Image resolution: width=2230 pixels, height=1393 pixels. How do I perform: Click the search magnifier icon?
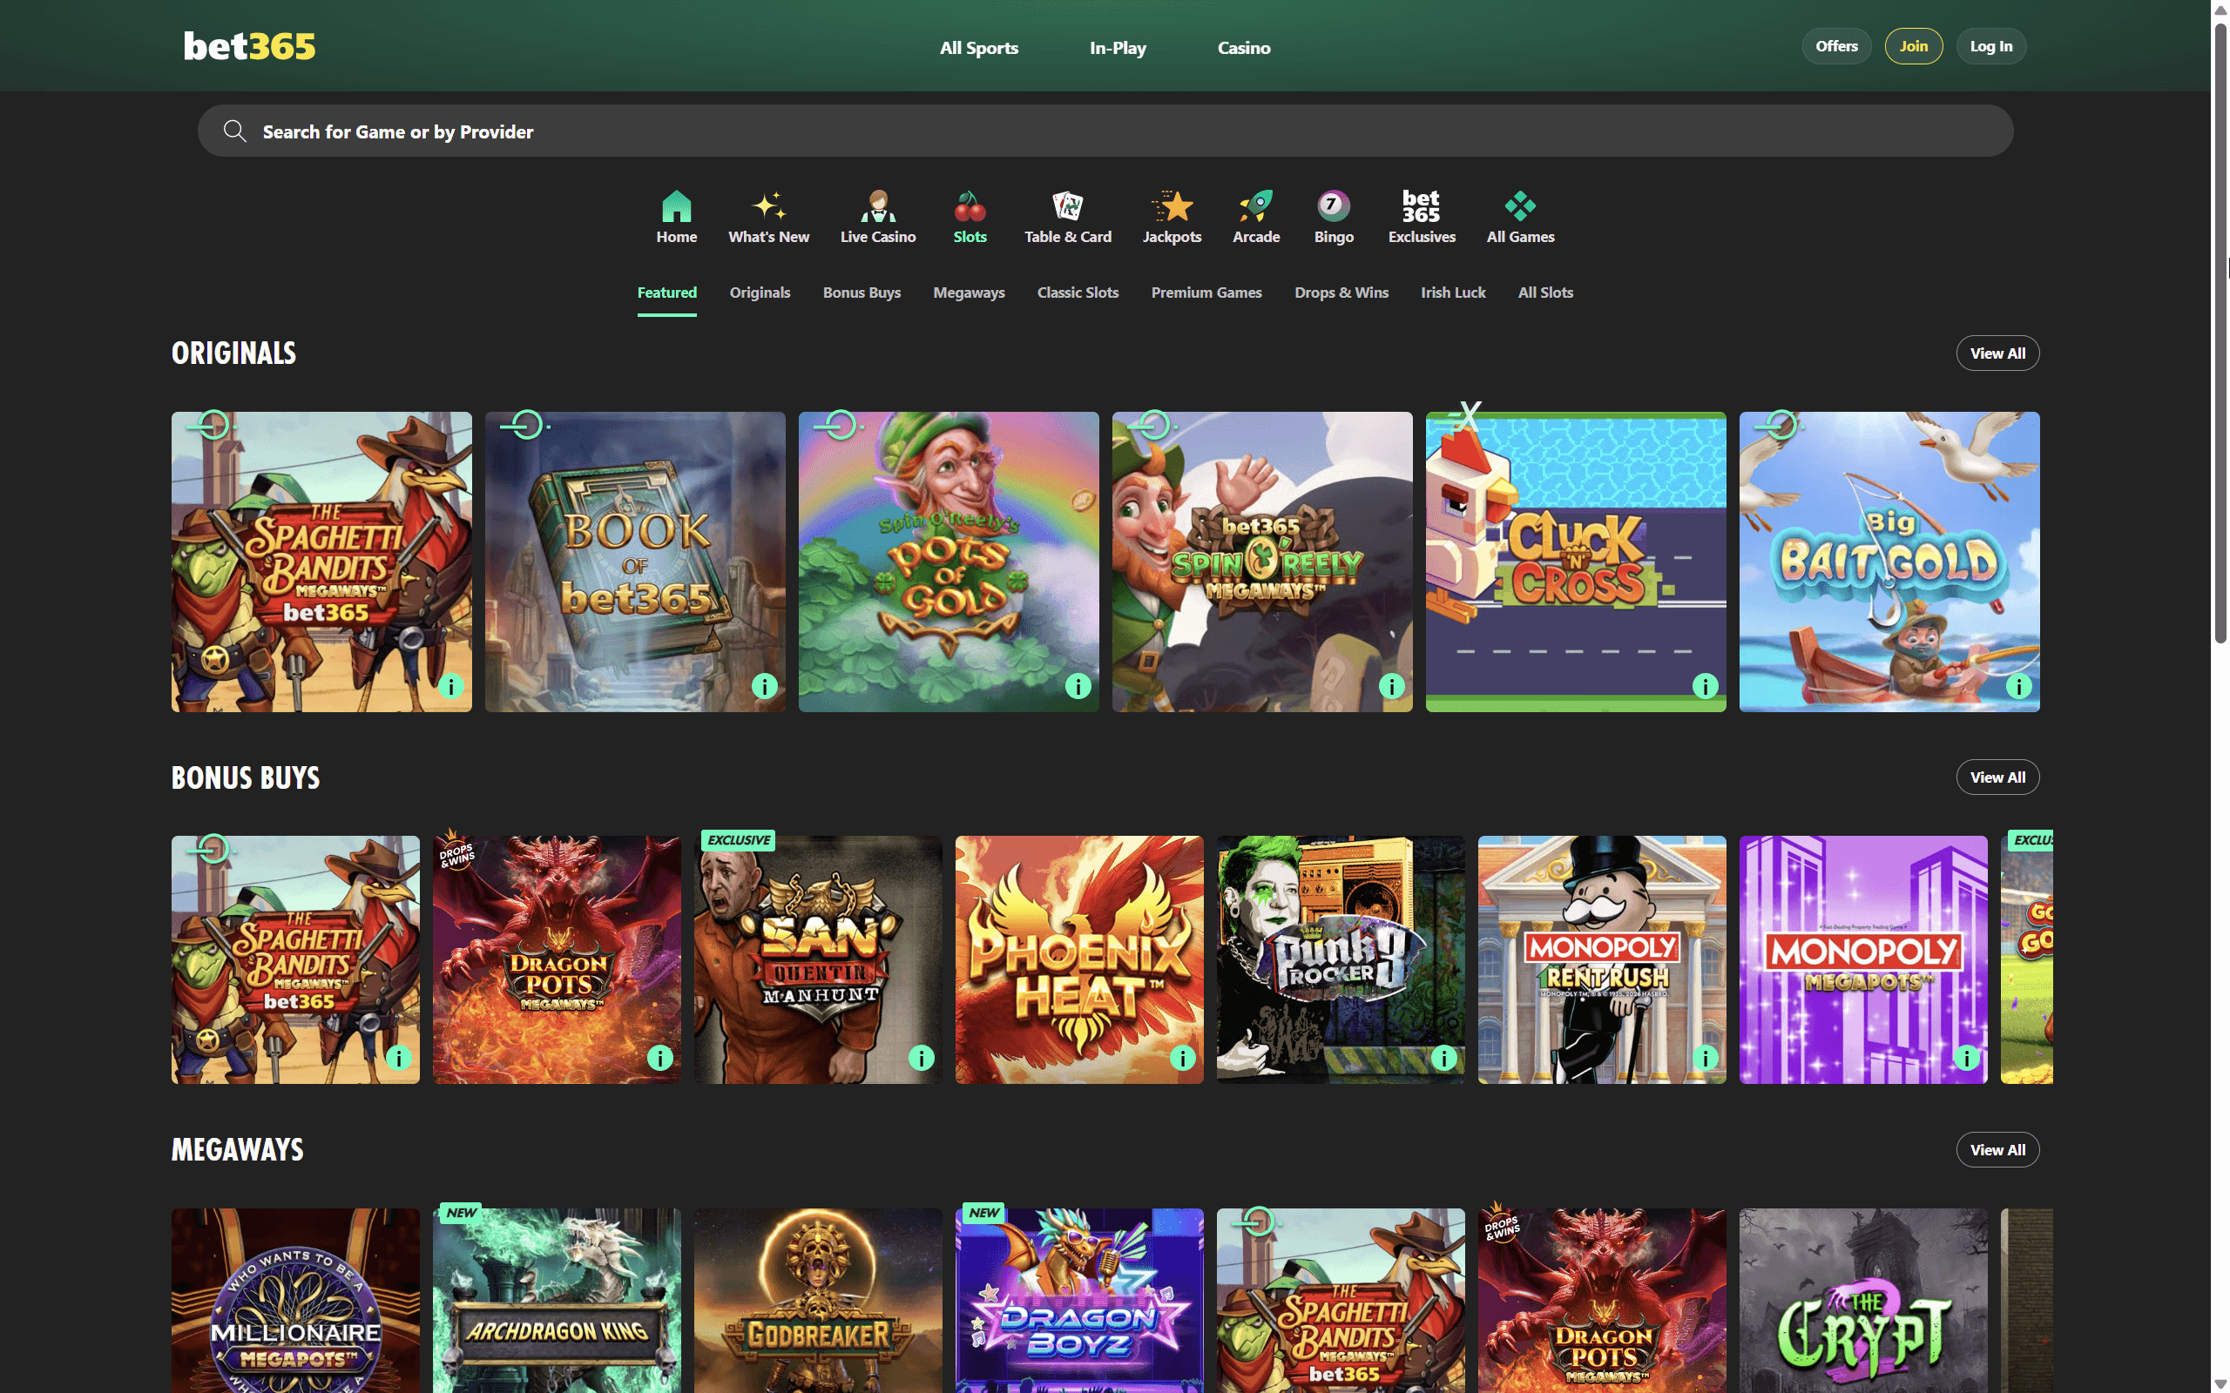[235, 131]
